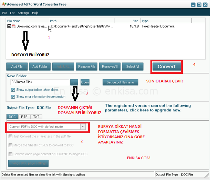Click the 167KB size cell
This screenshot has width=210, height=180.
point(134,26)
